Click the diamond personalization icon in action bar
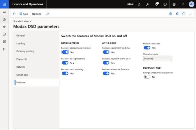The width and height of the screenshot is (196, 130). (170, 14)
